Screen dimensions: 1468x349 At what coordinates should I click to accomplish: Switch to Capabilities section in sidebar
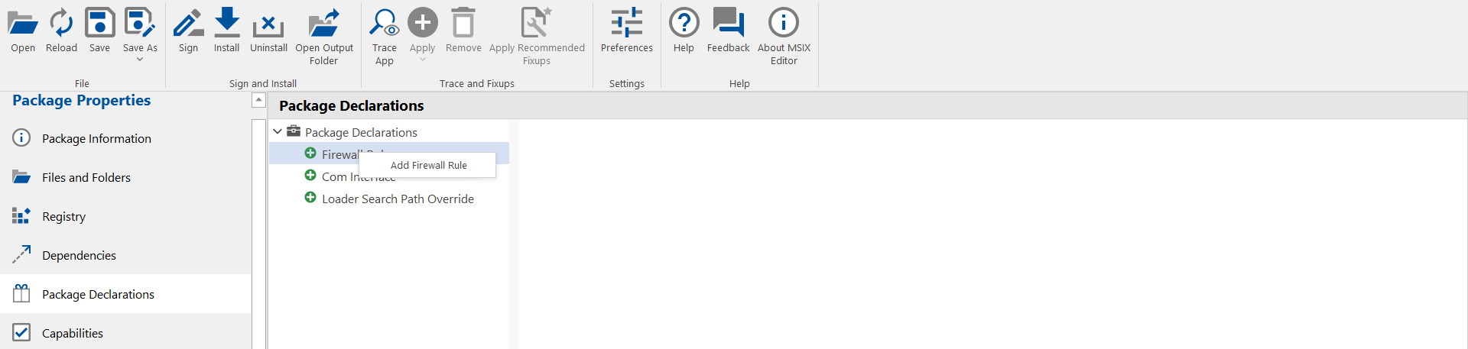tap(73, 333)
